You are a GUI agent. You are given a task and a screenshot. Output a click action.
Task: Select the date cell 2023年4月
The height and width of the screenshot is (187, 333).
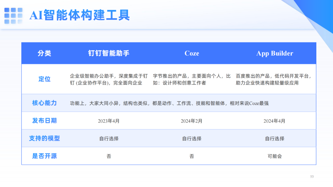(x=109, y=121)
